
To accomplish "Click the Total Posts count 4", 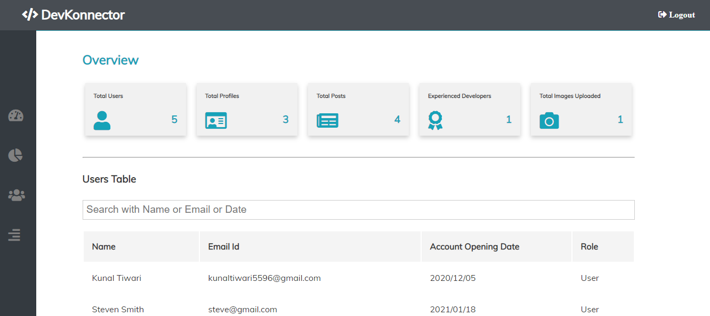I will [397, 120].
